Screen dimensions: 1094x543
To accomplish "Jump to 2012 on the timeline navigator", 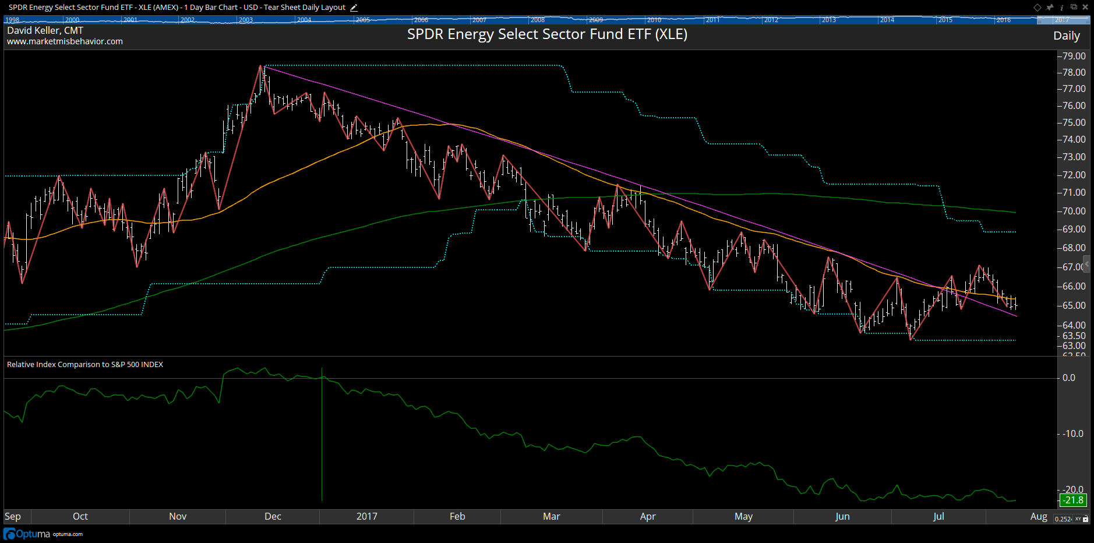I will 771,20.
